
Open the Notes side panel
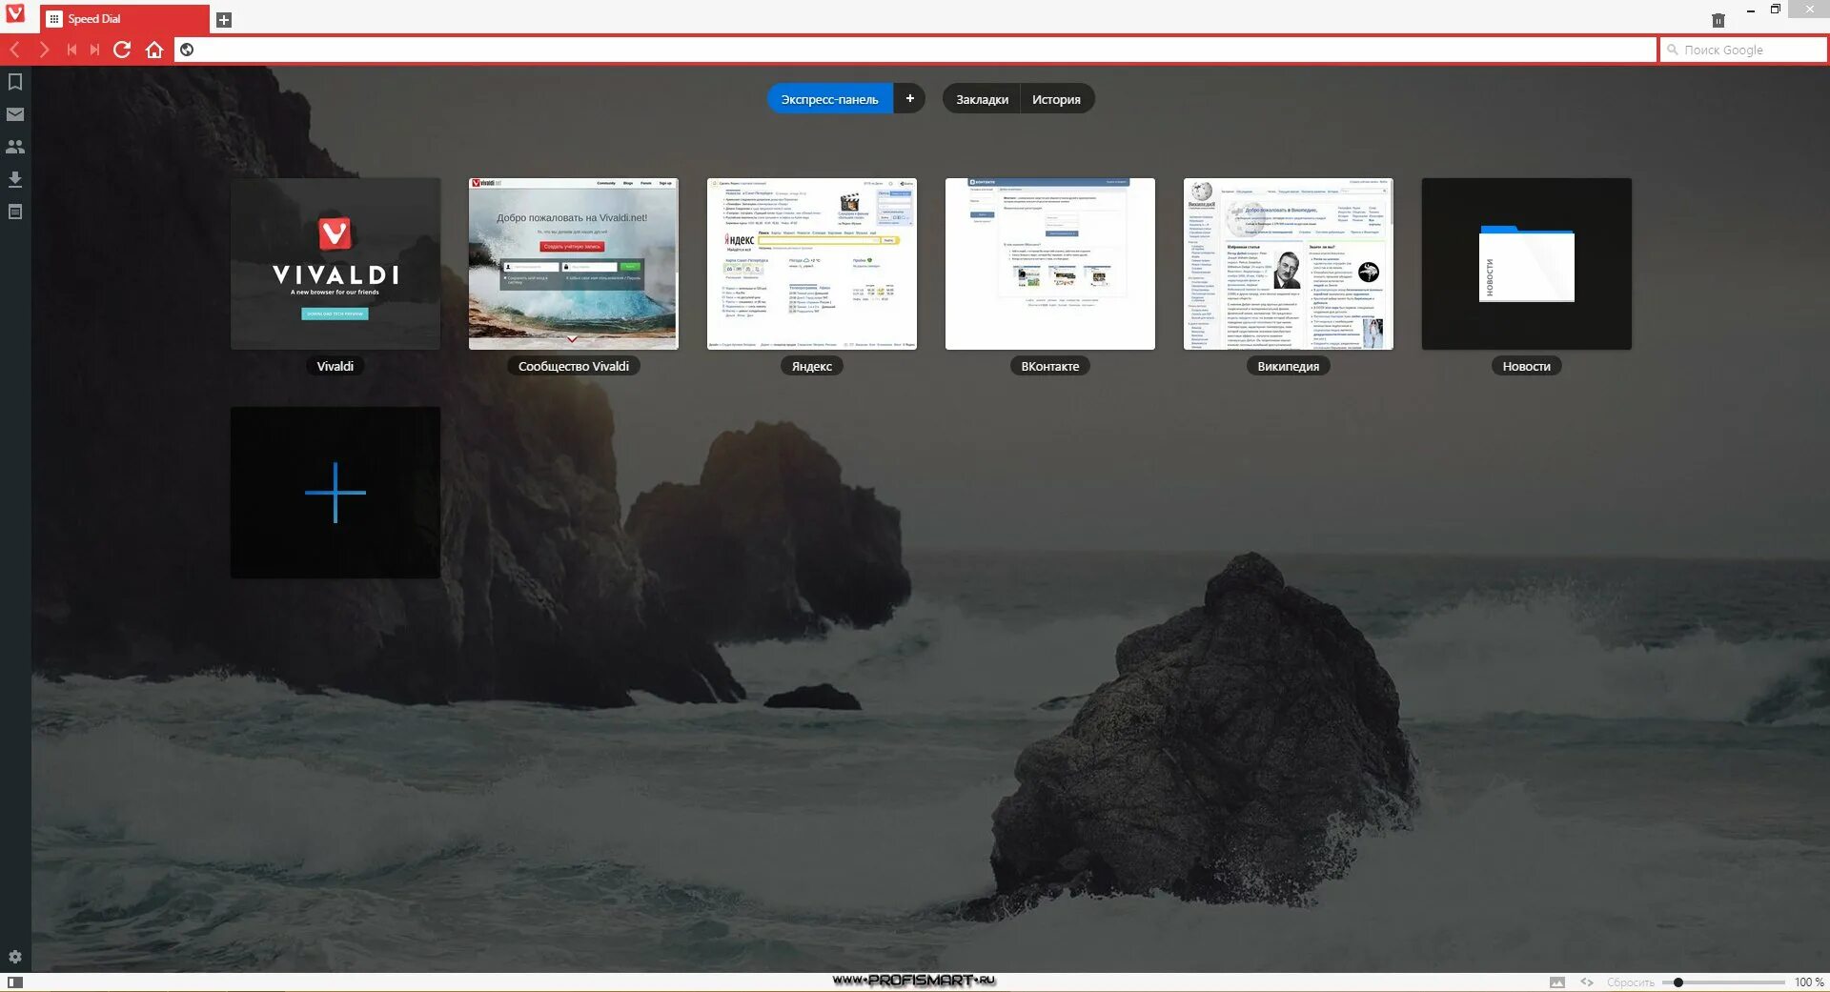pos(15,212)
